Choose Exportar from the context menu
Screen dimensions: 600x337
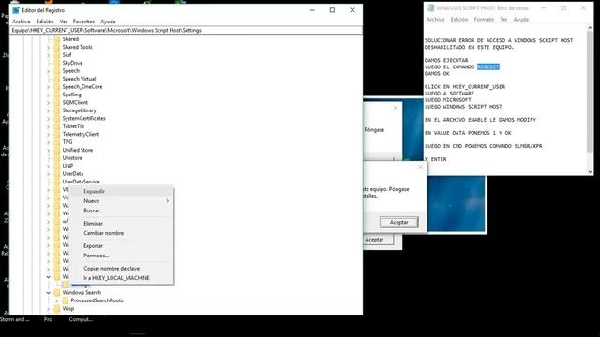[x=122, y=246]
